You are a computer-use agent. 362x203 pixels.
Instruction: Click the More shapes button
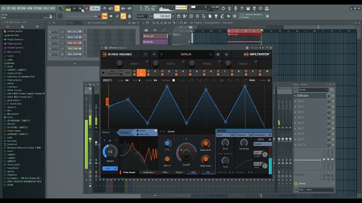coord(252,80)
